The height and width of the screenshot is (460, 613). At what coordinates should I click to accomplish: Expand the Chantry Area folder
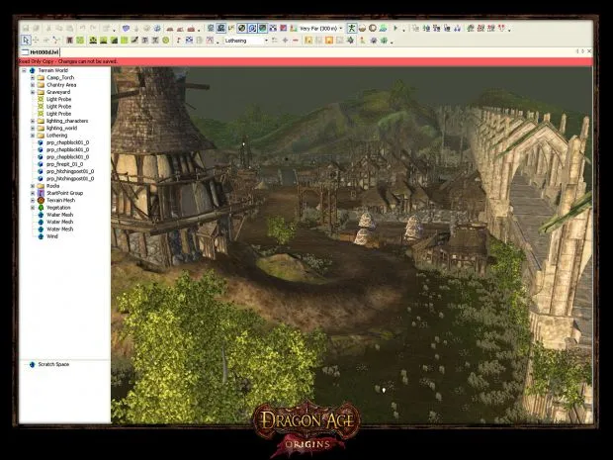pyautogui.click(x=33, y=85)
